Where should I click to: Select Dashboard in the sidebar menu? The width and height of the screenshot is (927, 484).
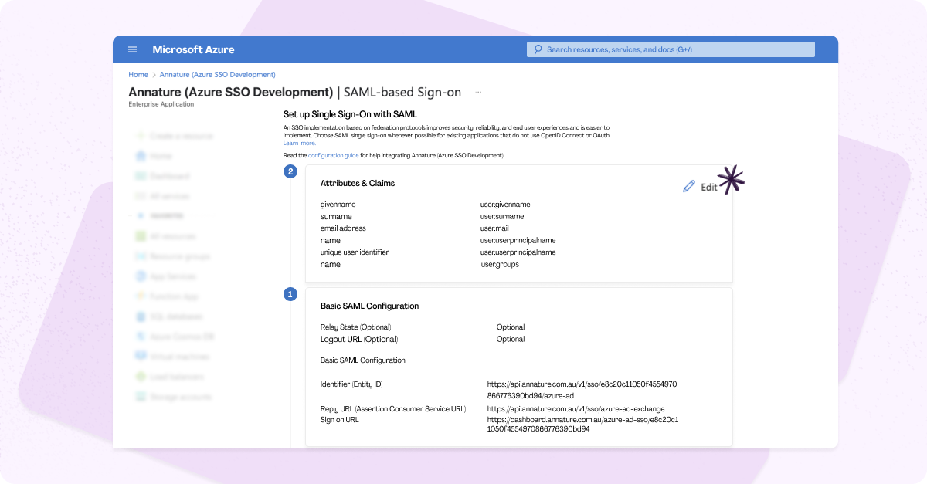coord(169,176)
